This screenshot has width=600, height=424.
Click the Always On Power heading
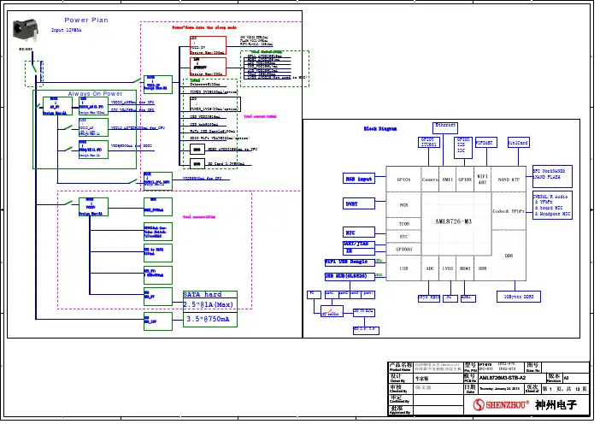96,94
